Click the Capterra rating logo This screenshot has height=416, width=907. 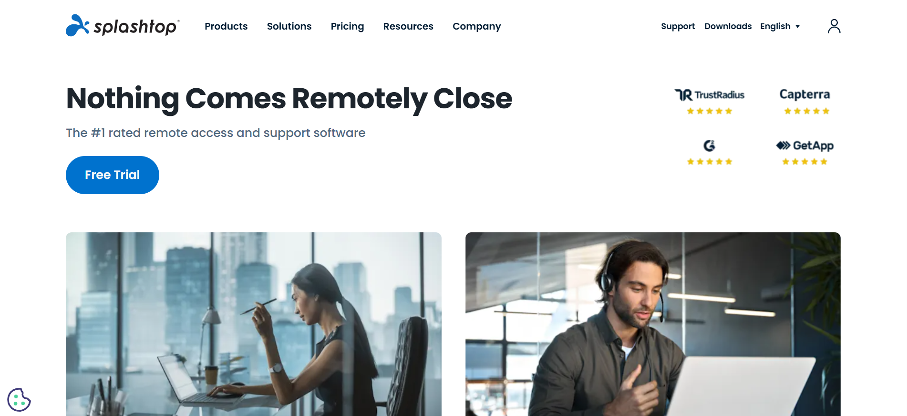coord(804,94)
